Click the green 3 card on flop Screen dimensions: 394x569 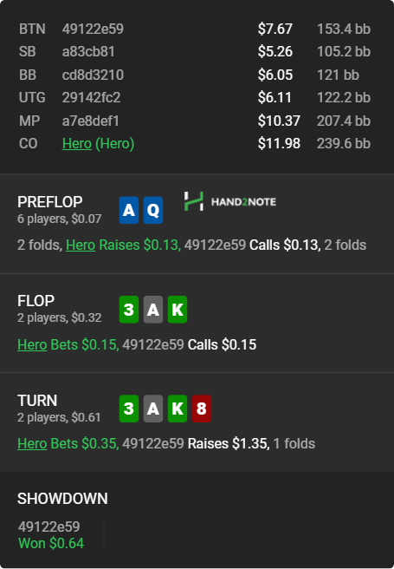click(x=129, y=310)
